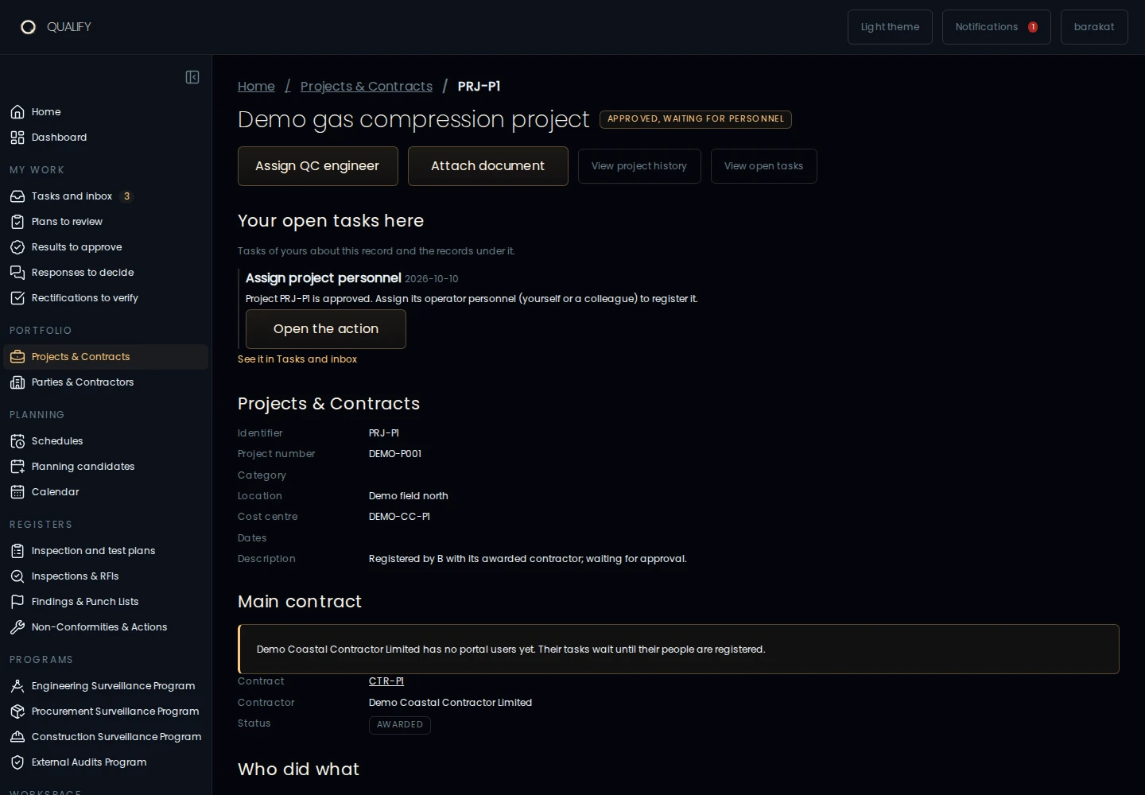
Task: Select Projects & Contracts sidebar item
Action: pyautogui.click(x=106, y=357)
